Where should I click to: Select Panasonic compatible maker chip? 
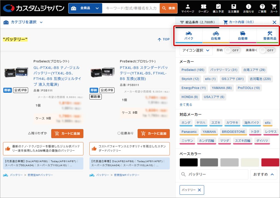coord(189,132)
